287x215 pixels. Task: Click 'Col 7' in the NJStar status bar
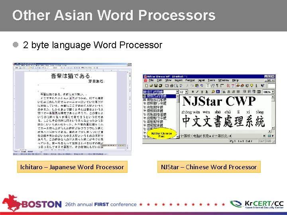click(249, 141)
